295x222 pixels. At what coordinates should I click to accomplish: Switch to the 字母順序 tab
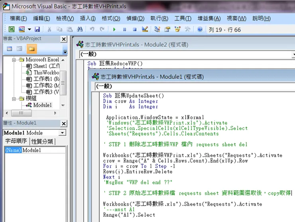point(16,141)
